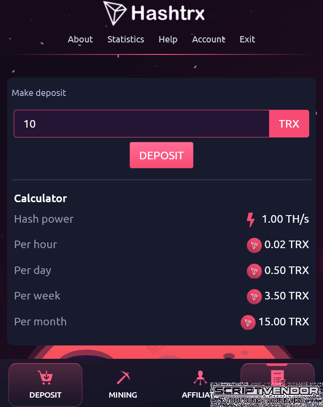The image size is (323, 407).
Task: Click the TRX coin icon for Per month
Action: pos(248,322)
